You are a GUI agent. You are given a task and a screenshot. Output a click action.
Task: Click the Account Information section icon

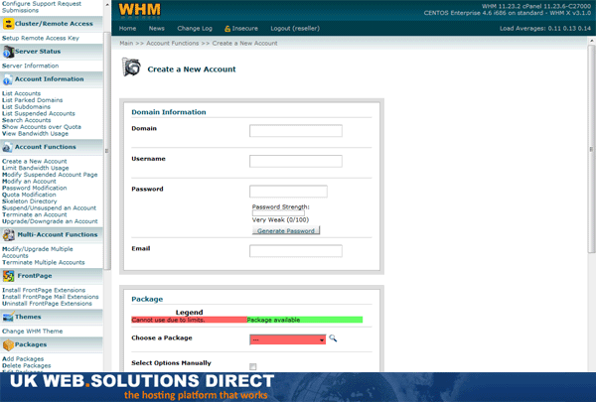[x=8, y=78]
